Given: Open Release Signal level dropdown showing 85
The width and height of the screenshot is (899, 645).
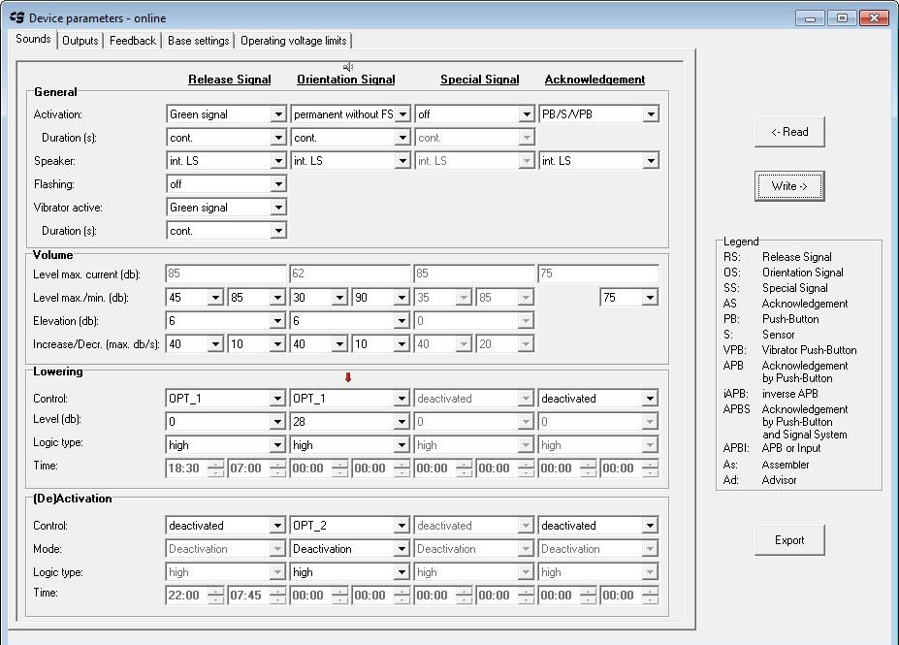Looking at the screenshot, I should [256, 297].
